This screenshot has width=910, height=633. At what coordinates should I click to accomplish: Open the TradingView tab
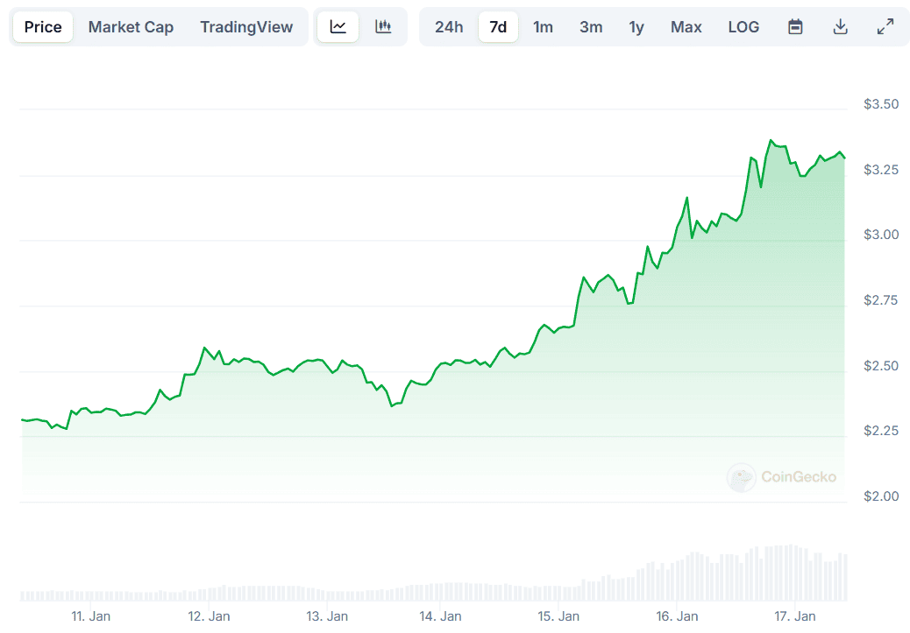[246, 26]
